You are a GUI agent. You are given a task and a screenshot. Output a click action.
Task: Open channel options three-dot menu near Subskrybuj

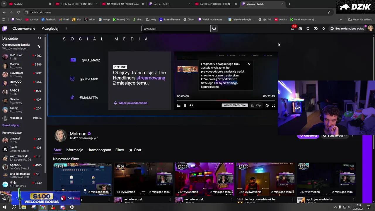(x=353, y=136)
